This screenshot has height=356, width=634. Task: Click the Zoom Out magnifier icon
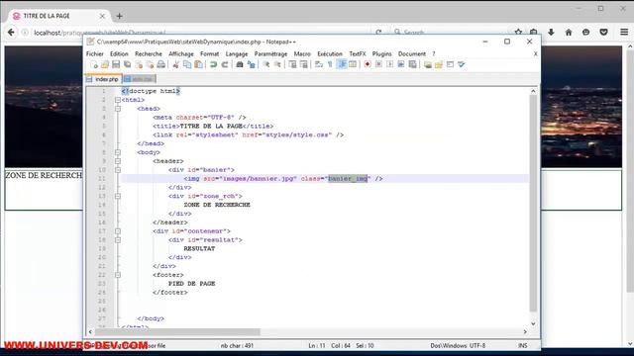277,64
